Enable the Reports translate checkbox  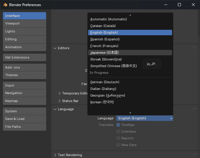tap(118, 138)
